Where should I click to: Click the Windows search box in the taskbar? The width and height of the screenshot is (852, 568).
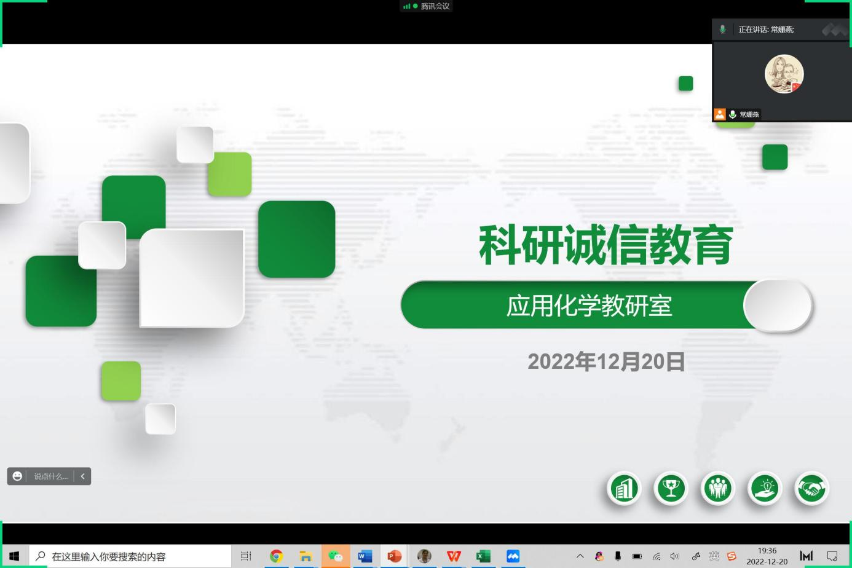(x=130, y=556)
